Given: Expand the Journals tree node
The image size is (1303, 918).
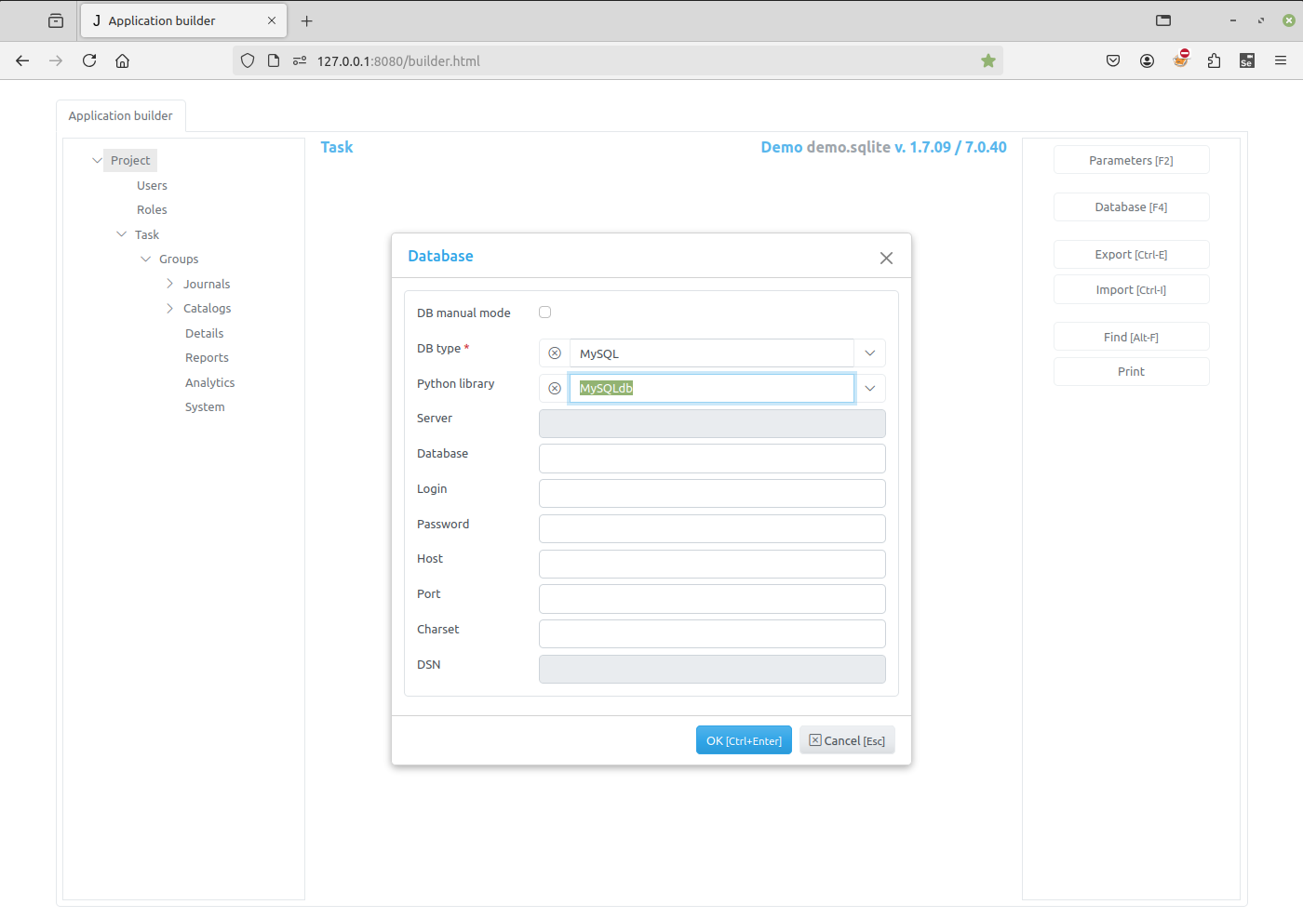Looking at the screenshot, I should [x=170, y=284].
